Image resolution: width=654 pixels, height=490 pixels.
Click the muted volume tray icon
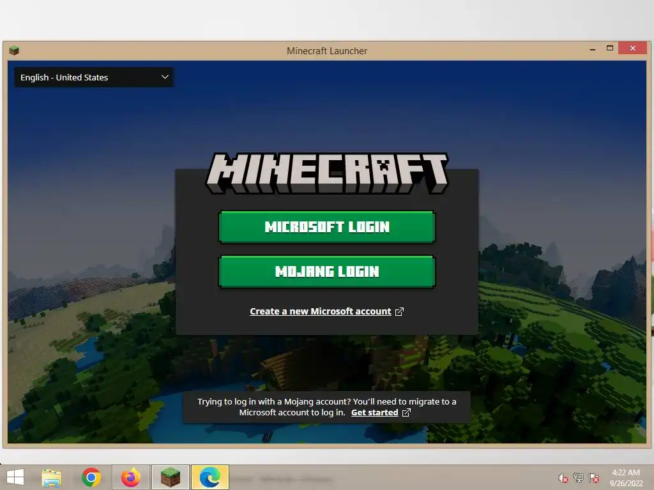tap(563, 478)
